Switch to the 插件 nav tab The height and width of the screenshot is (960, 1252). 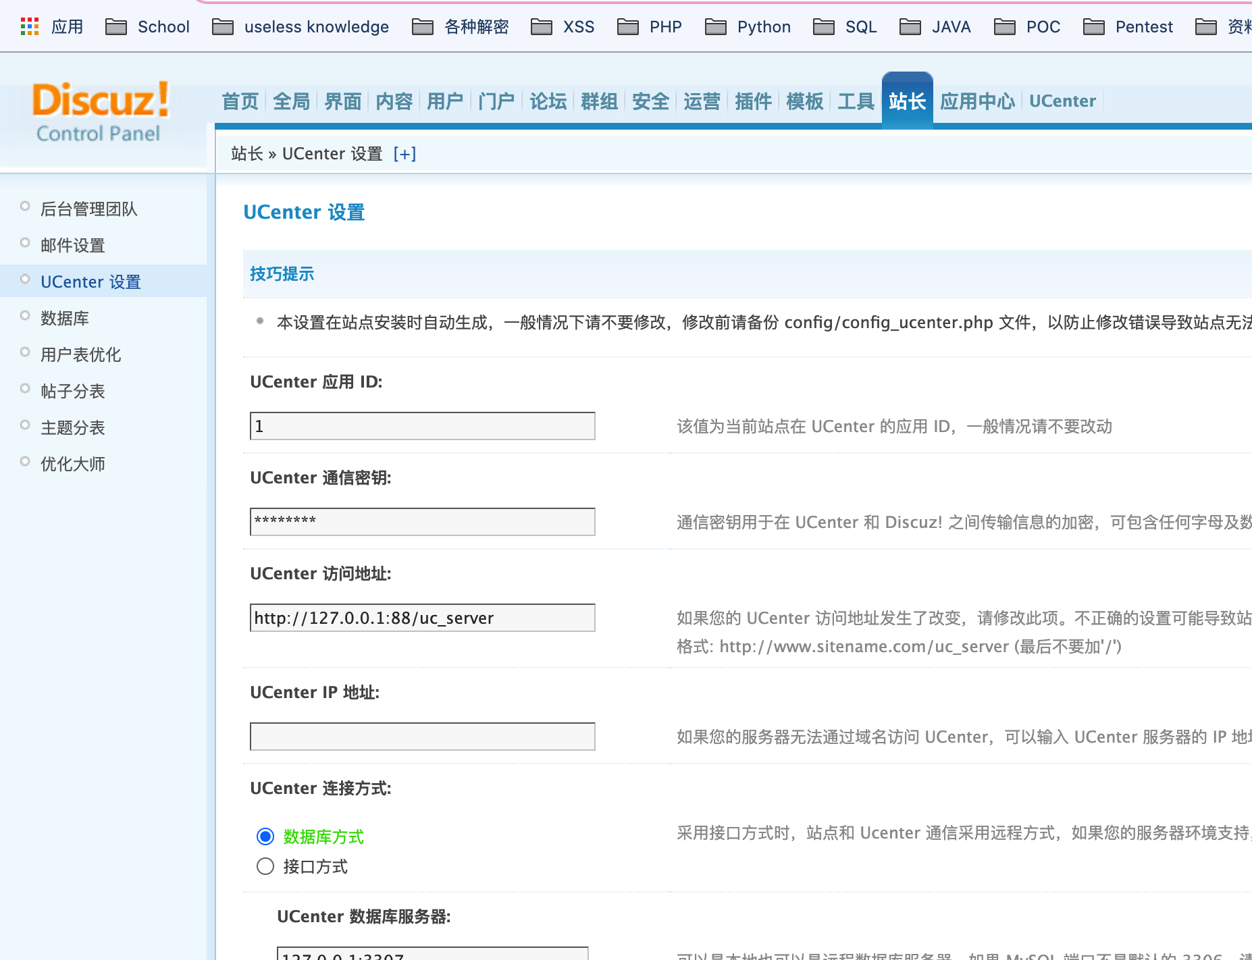pyautogui.click(x=754, y=101)
